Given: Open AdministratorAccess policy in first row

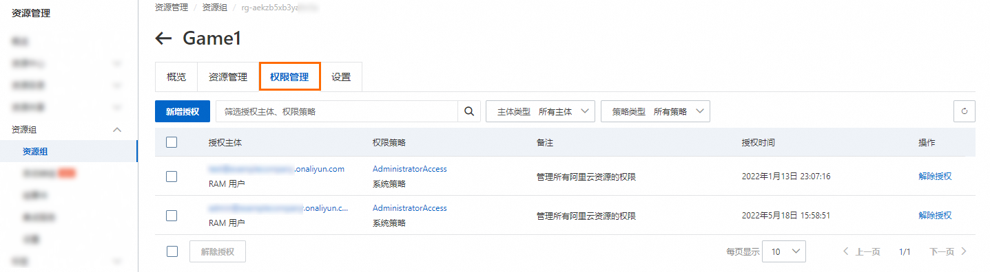Looking at the screenshot, I should coord(410,169).
